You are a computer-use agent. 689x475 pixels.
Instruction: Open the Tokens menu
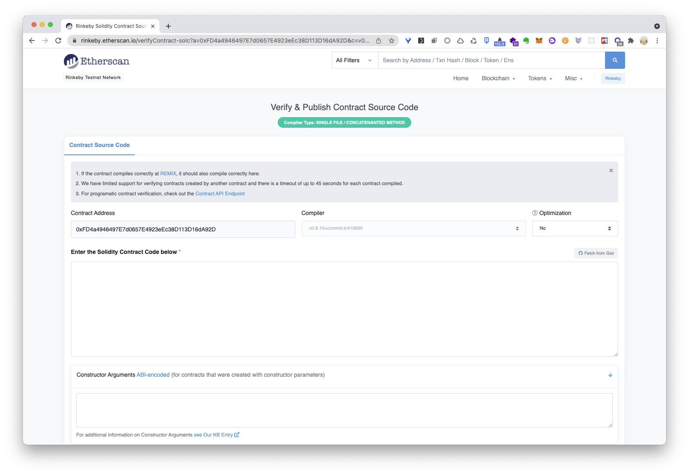pyautogui.click(x=540, y=78)
